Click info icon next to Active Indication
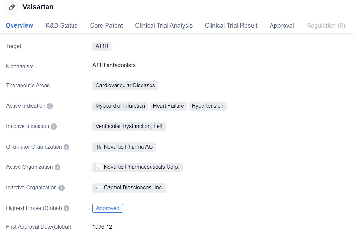354x235 pixels. click(50, 106)
